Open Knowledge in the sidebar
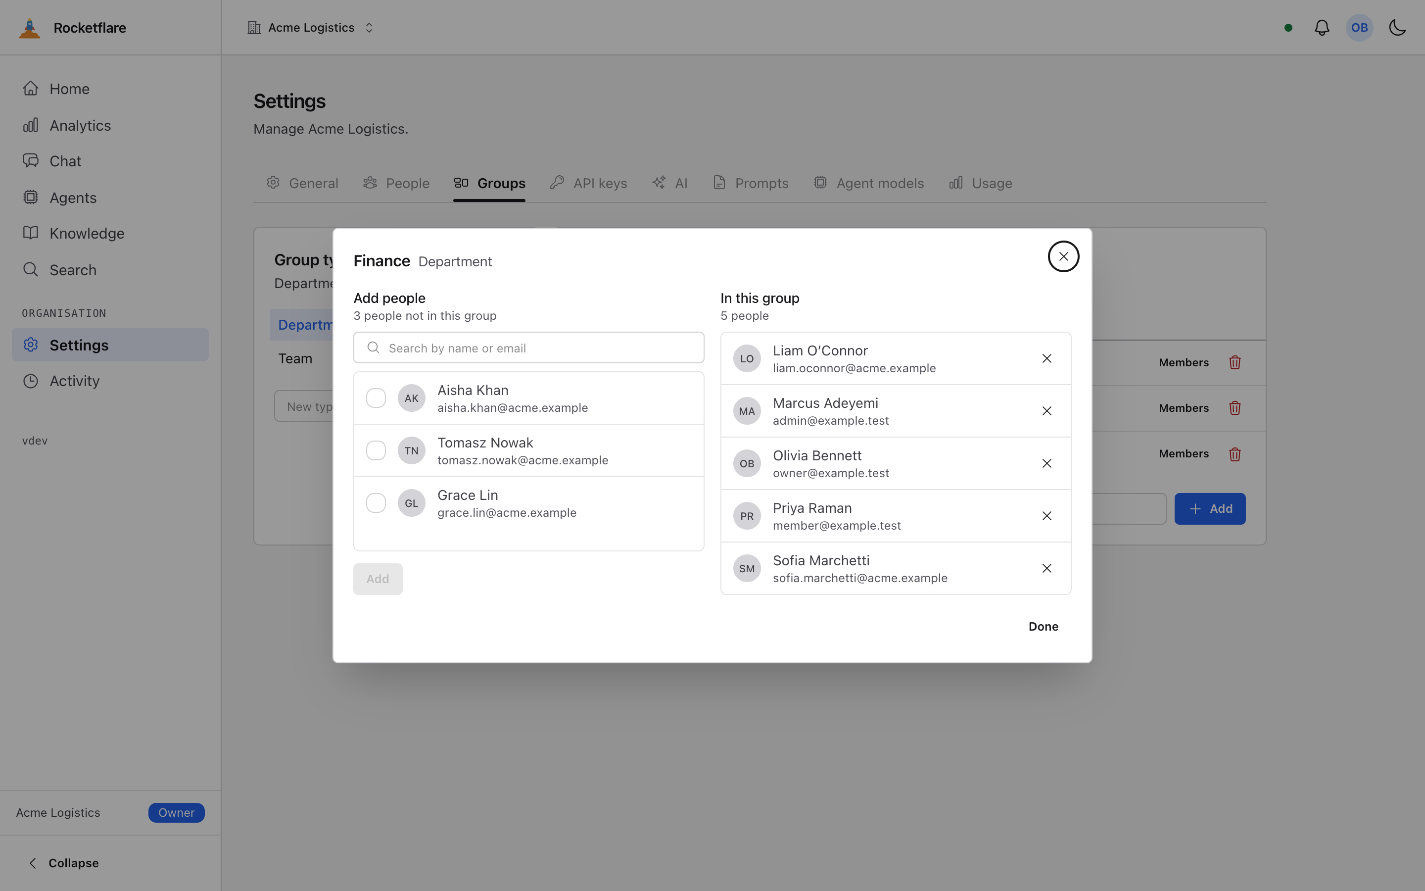Screen dimensions: 1425x891 (x=110, y=233)
